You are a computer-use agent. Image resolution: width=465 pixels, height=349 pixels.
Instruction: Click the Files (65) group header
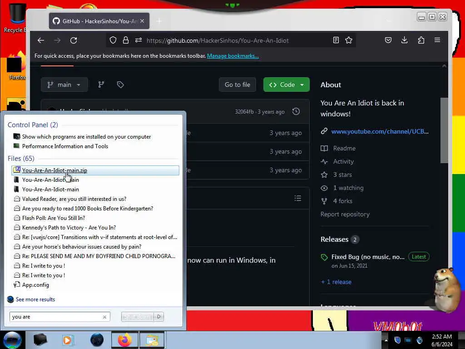(21, 159)
